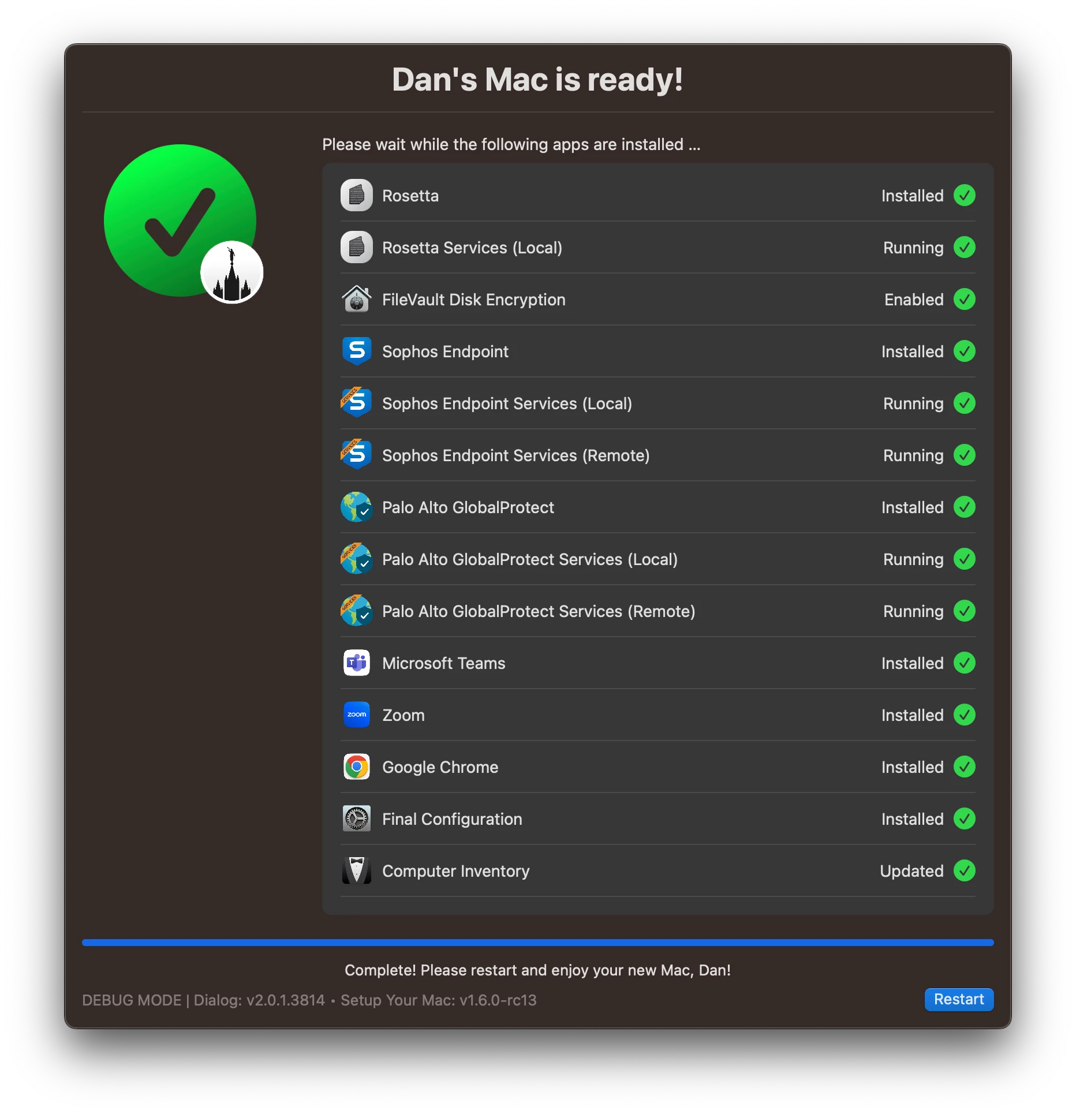
Task: Click the green check for Zoom
Action: pos(964,715)
